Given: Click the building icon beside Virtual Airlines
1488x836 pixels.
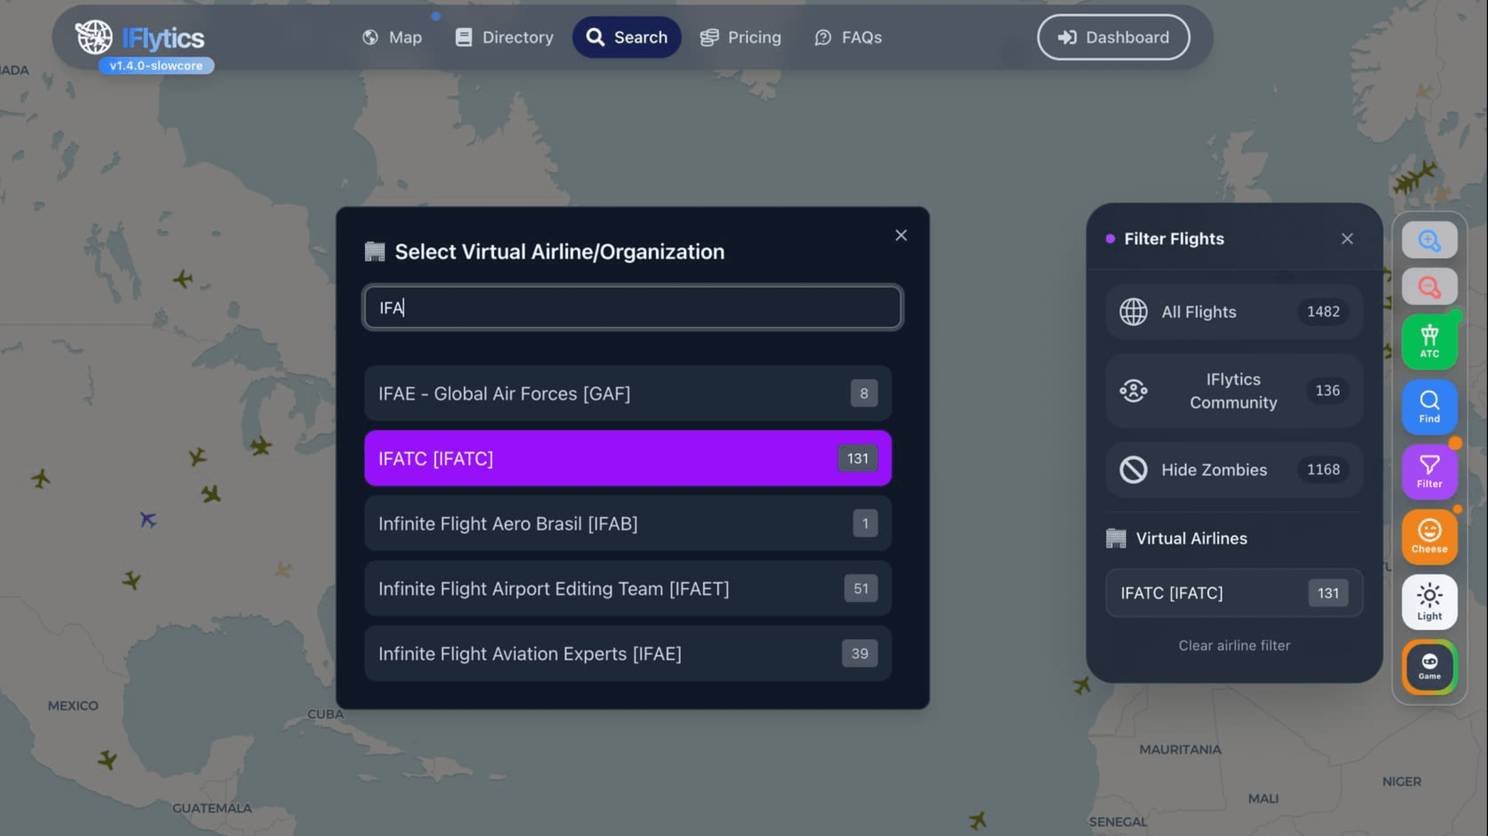Looking at the screenshot, I should coord(1116,538).
